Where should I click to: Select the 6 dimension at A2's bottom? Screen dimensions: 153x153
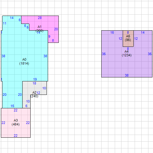tap(26, 106)
